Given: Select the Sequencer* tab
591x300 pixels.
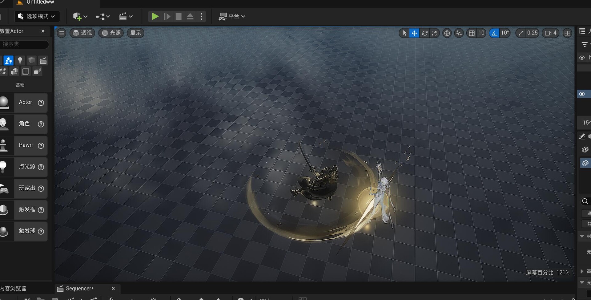Looking at the screenshot, I should [x=81, y=289].
